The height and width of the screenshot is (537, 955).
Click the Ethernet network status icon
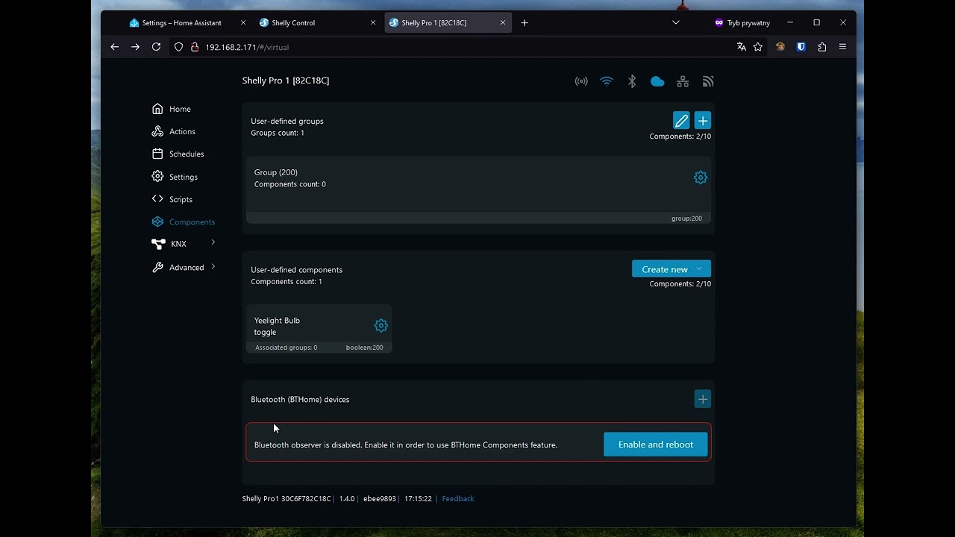(683, 81)
